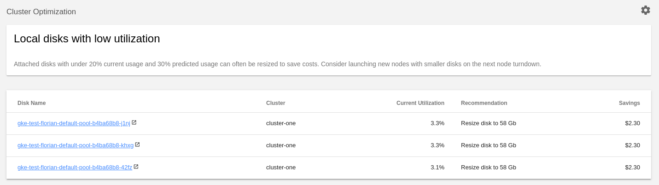
Task: Click 3.3% utilization in the j1nj row
Action: pos(437,123)
